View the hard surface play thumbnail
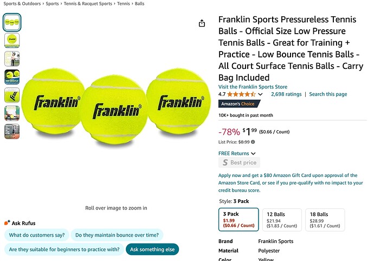Image resolution: width=374 pixels, height=261 pixels. click(12, 77)
